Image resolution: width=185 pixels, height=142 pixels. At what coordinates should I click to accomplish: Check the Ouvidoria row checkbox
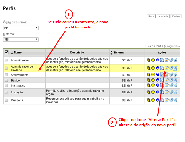[6, 100]
